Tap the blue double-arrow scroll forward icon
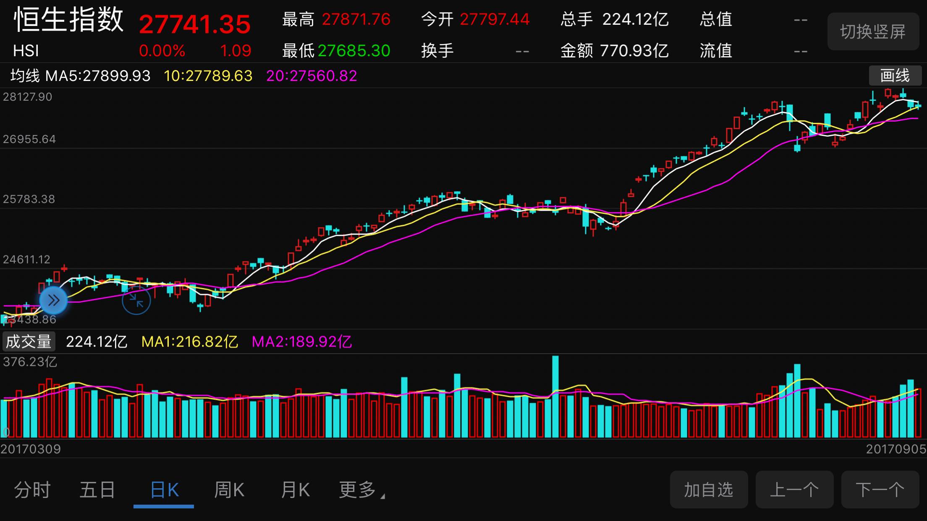Viewport: 927px width, 521px height. 53,300
